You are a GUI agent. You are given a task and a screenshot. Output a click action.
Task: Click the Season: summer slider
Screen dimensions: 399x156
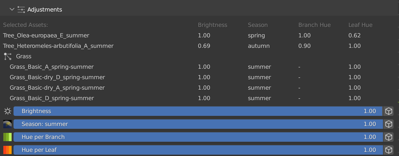[198, 124]
